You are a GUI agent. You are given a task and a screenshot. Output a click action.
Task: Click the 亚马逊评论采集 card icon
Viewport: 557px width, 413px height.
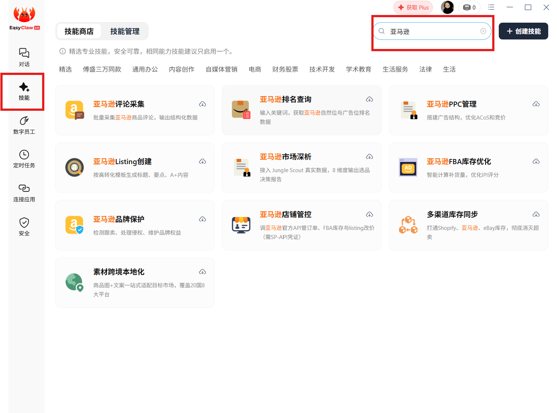[74, 110]
